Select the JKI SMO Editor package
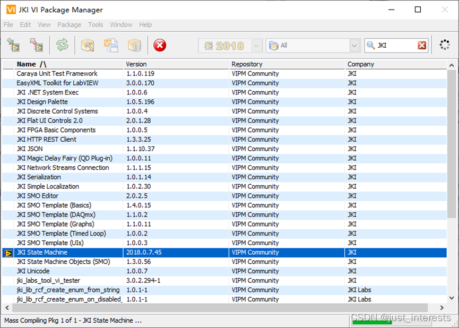This screenshot has height=328, width=459. coord(224,196)
